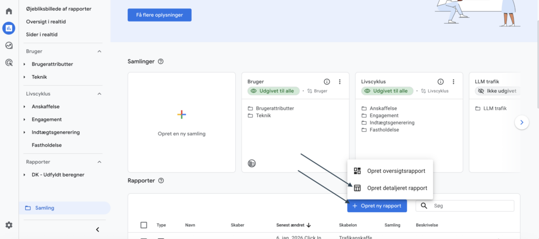539x239 pixels.
Task: Open the Explore icon in left rail
Action: click(9, 45)
